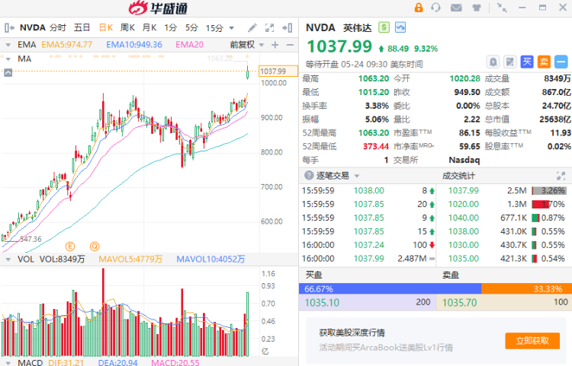Click the blue minus remove watchlist button

point(561,62)
